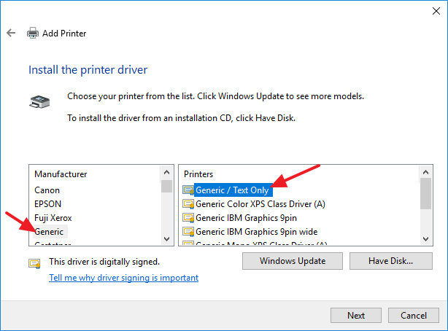Click the large printer illustration icon
Image resolution: width=448 pixels, height=331 pixels.
pyautogui.click(x=39, y=102)
